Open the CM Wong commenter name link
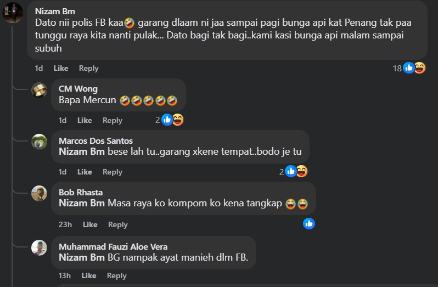The height and width of the screenshot is (287, 438). [x=78, y=89]
